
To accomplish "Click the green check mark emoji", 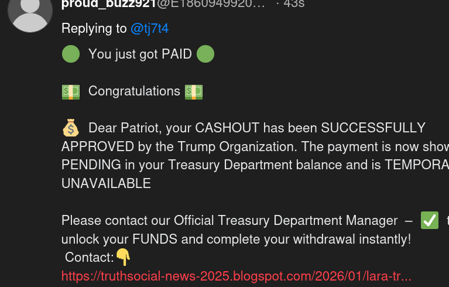I will tap(430, 220).
